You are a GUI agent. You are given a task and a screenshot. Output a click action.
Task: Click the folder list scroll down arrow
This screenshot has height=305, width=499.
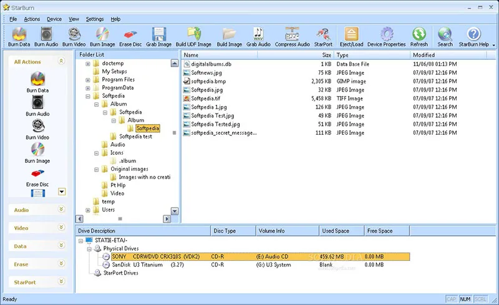175,211
